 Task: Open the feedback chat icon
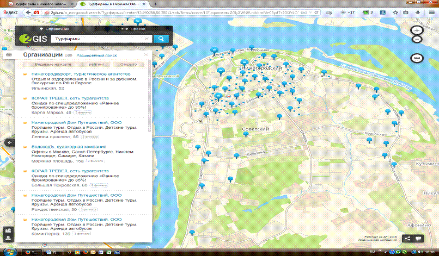click(418, 238)
